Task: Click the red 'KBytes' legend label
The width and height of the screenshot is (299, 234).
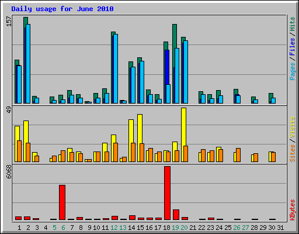Action: (293, 210)
